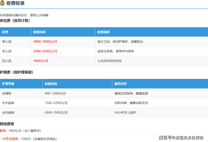Click the 公共活动空间充足 description cell
This screenshot has height=142, width=208.
click(x=110, y=61)
